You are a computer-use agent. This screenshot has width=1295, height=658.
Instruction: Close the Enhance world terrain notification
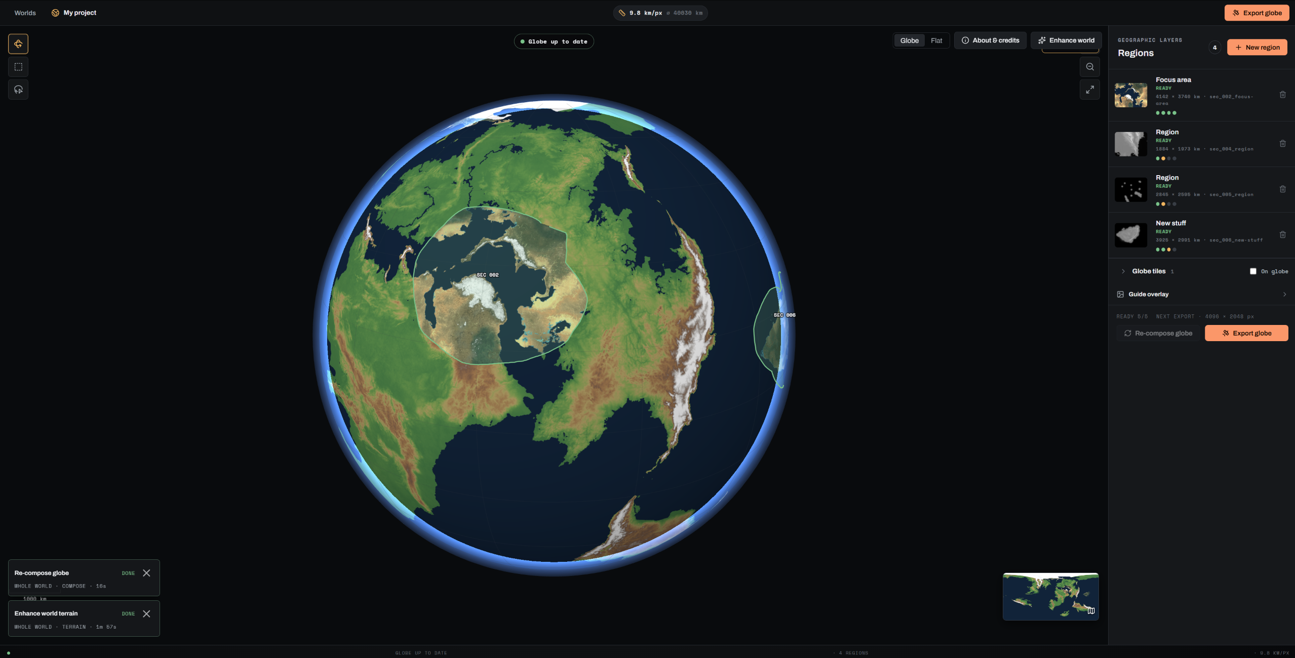[146, 613]
